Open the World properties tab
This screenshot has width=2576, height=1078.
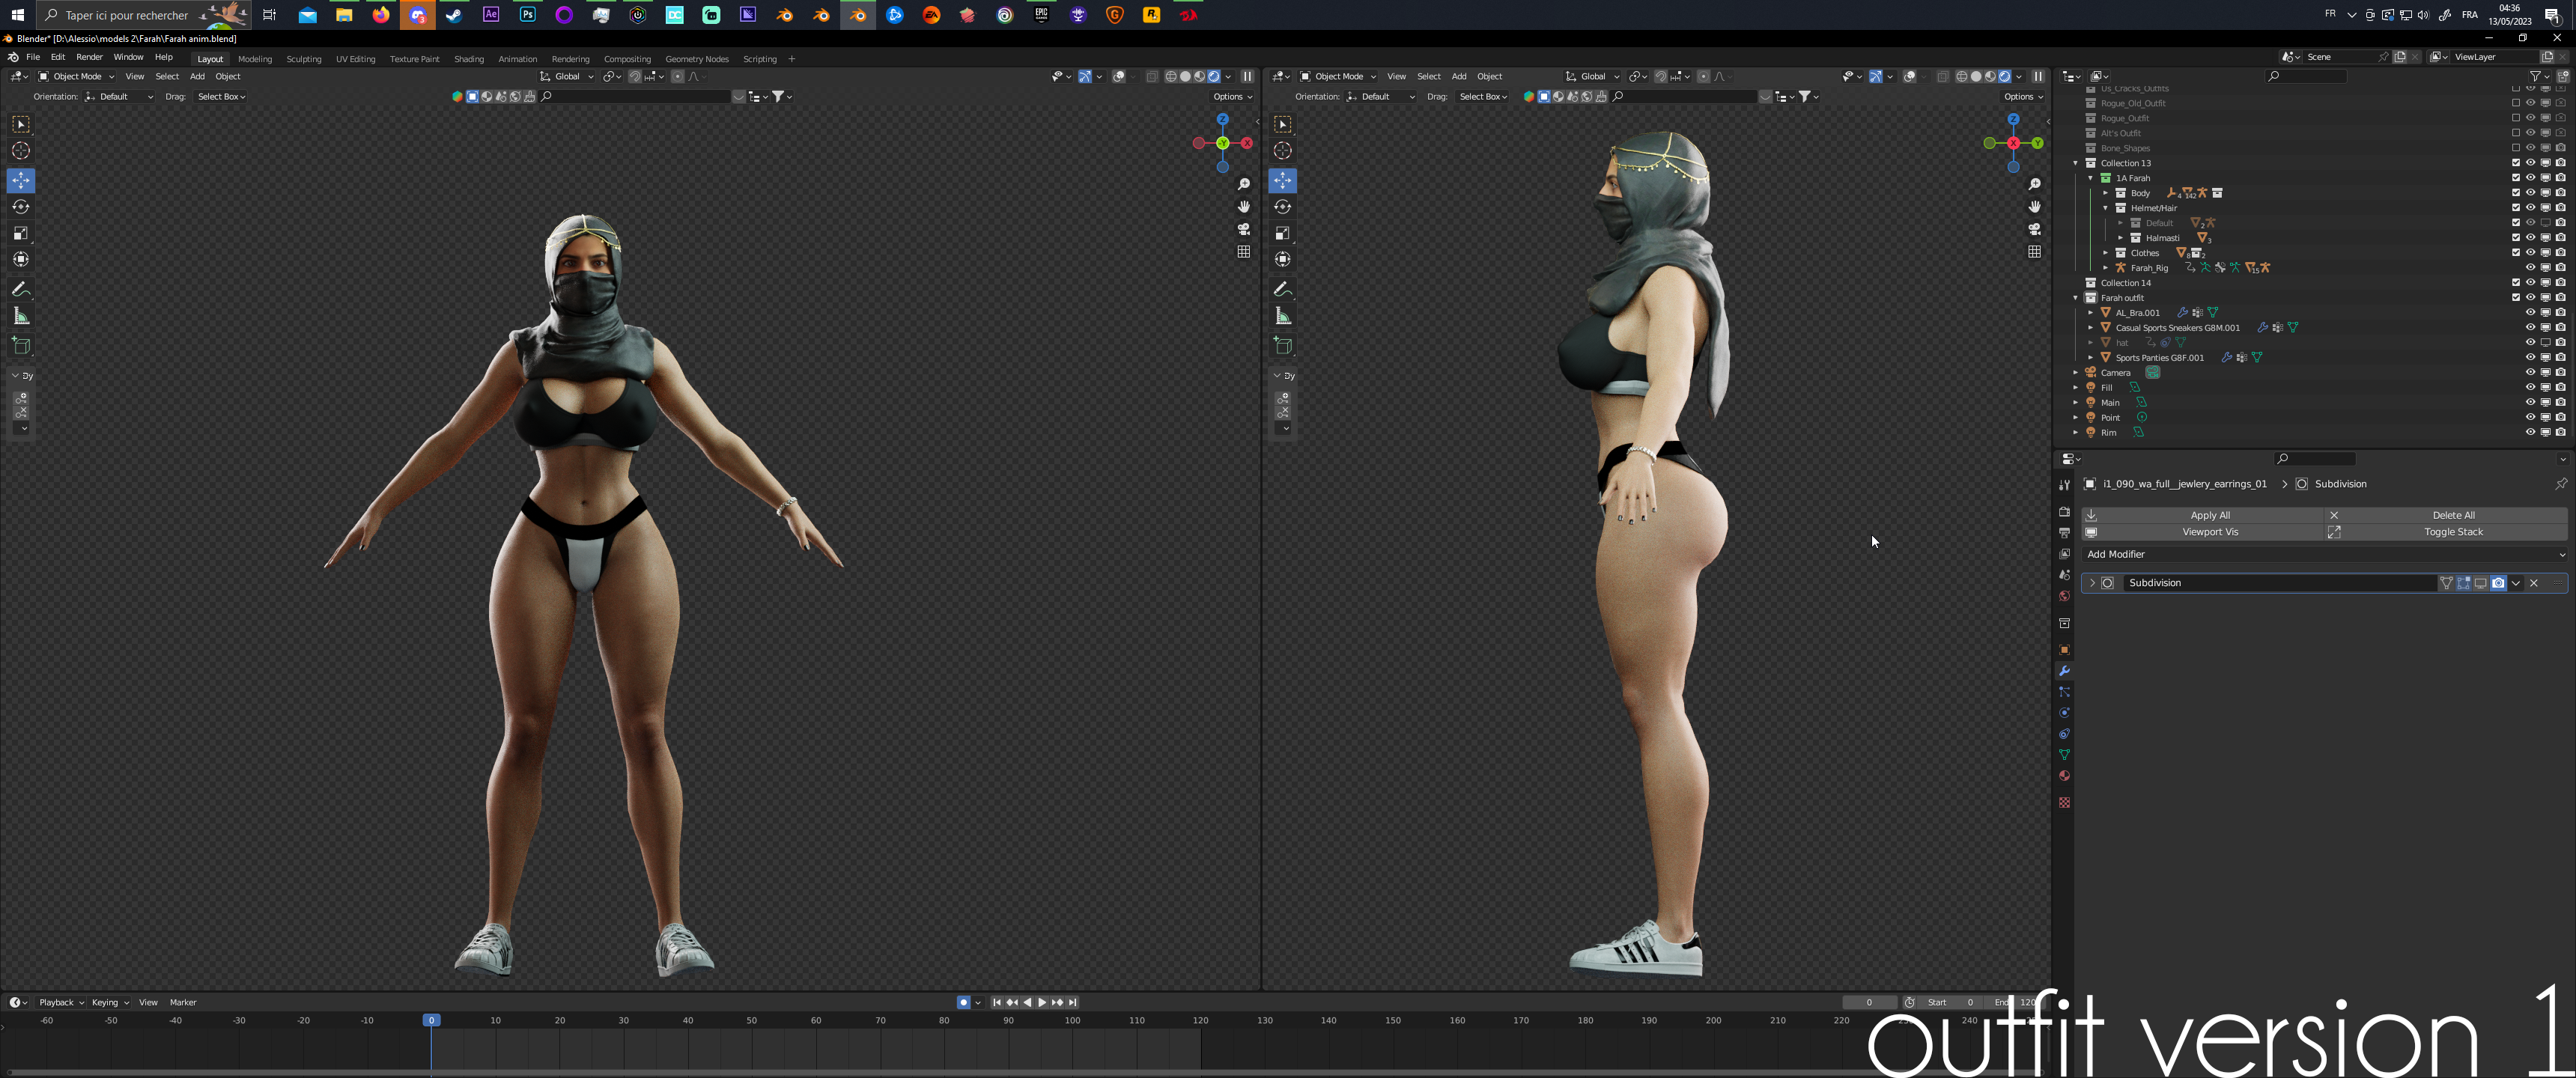[2064, 596]
